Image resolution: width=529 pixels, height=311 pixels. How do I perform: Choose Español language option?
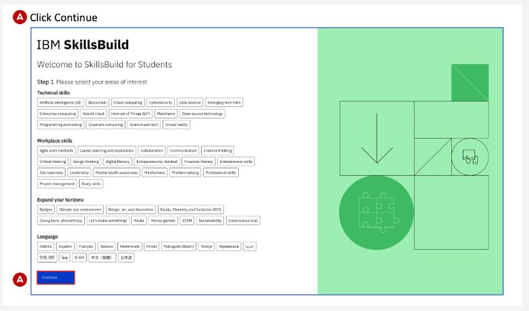65,246
